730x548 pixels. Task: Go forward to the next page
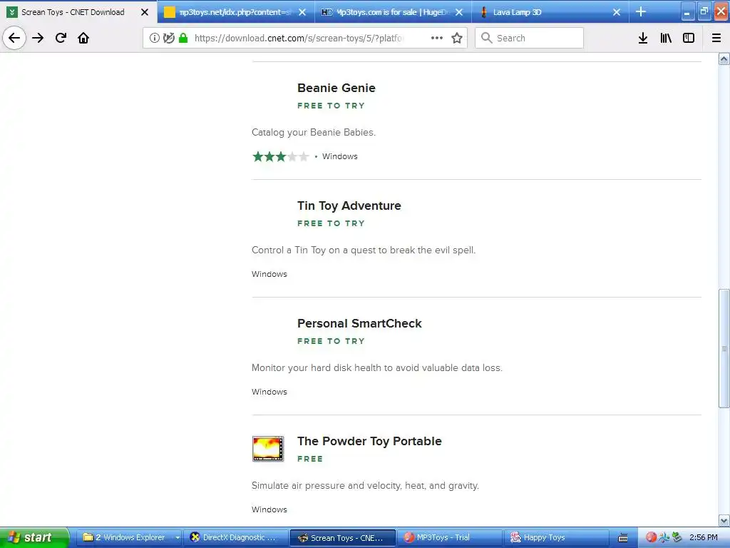38,38
